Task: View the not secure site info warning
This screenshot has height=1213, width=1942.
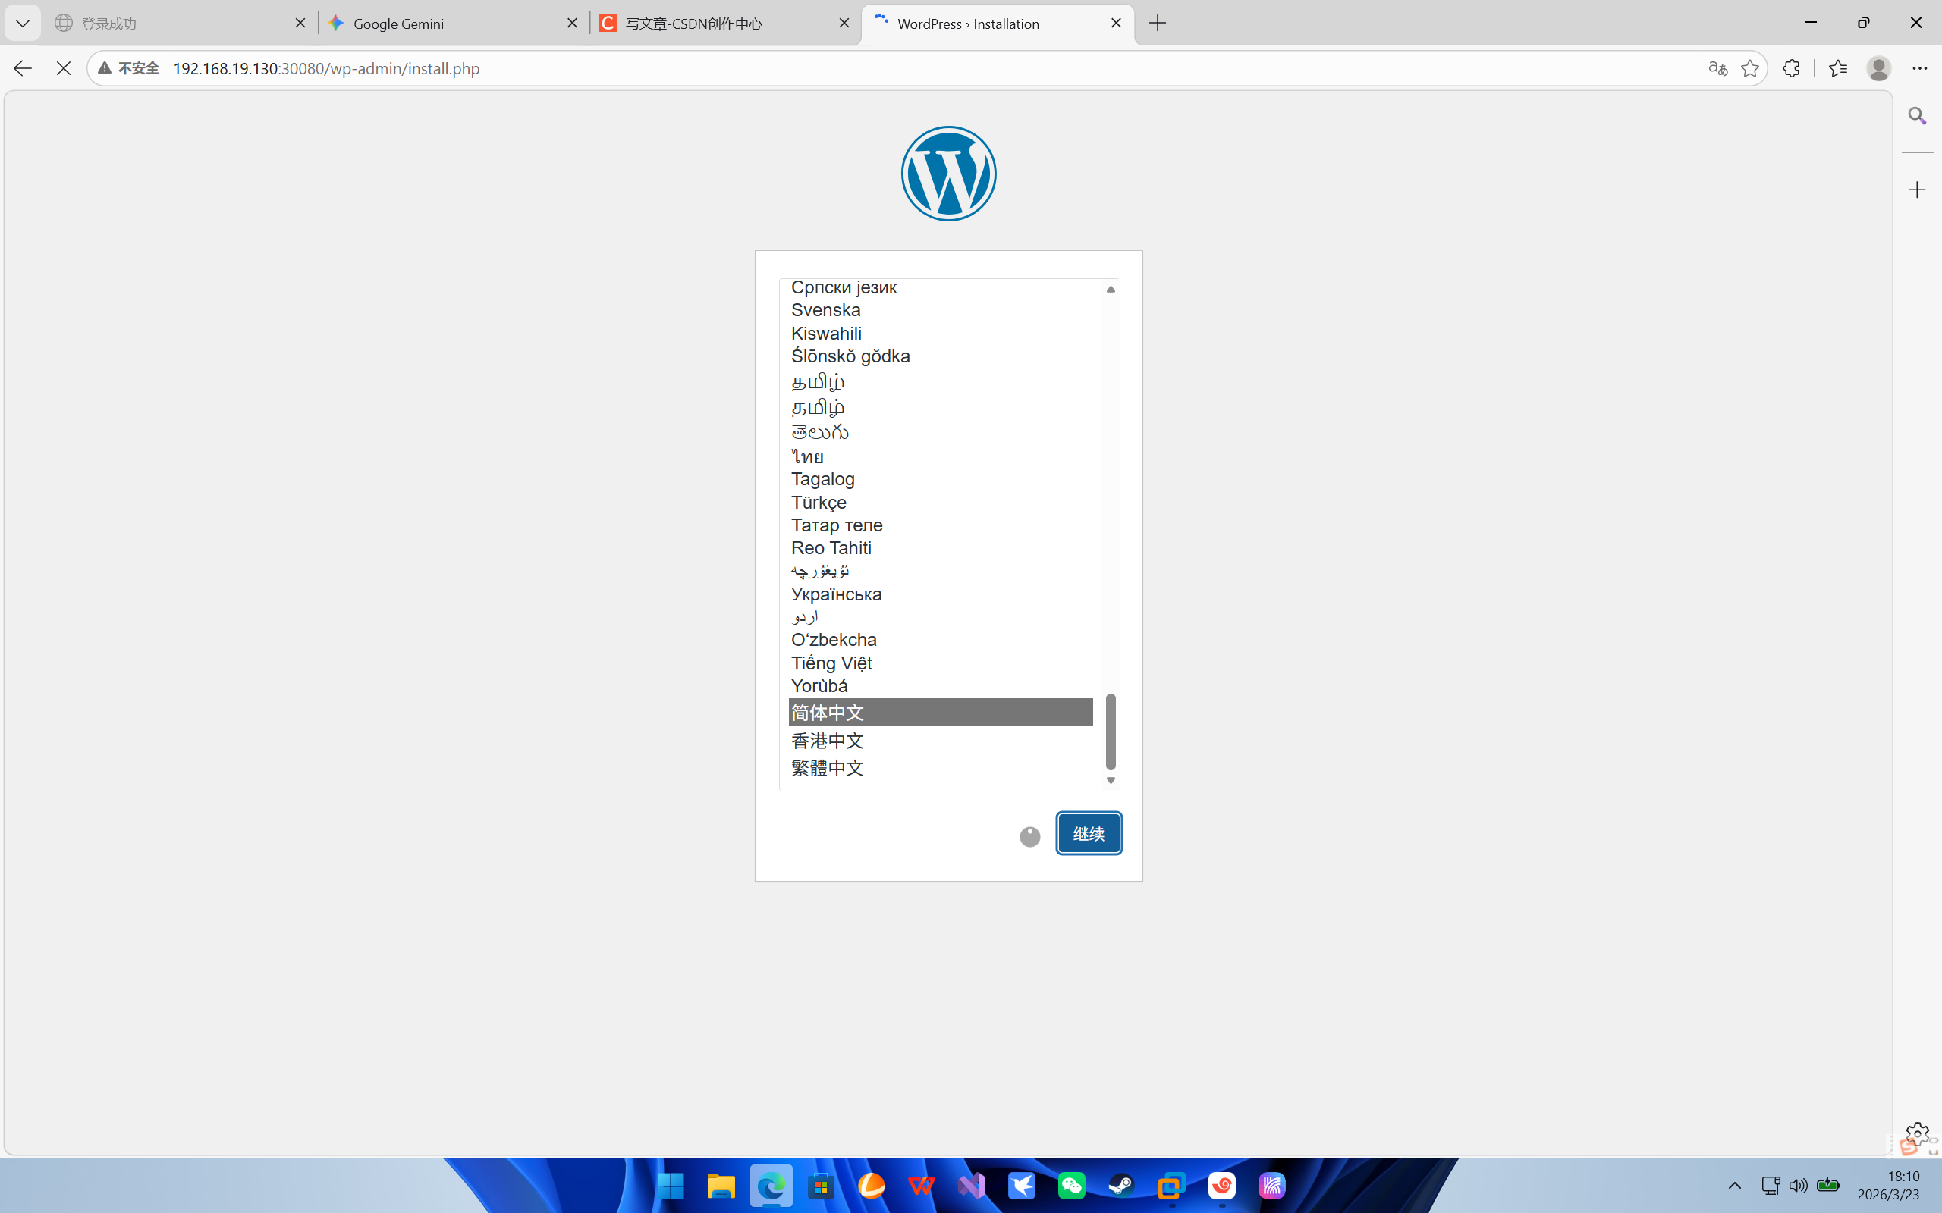Action: tap(128, 68)
